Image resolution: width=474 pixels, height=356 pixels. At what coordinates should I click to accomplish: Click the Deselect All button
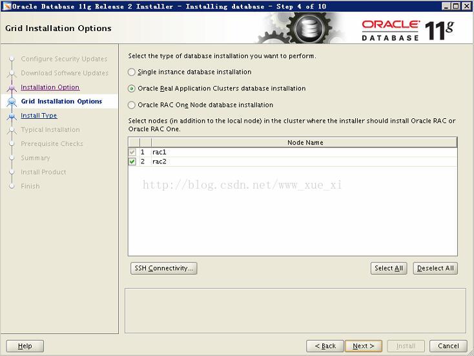pos(435,268)
